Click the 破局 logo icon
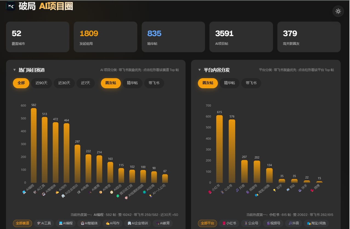Image resolution: width=350 pixels, height=229 pixels. coord(11,6)
